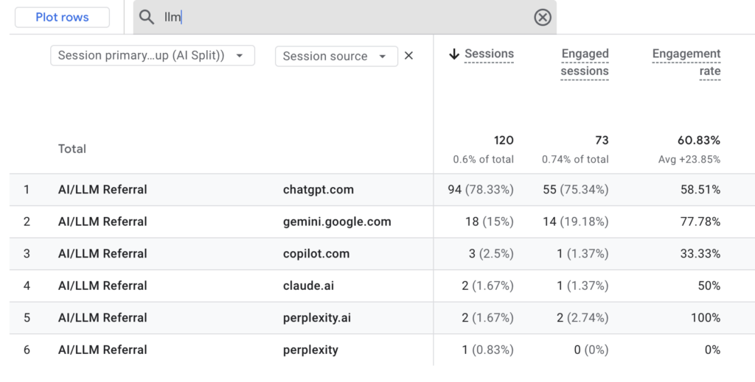Select the chatgpt.com row
Screen dimensions: 755x382
coord(319,190)
